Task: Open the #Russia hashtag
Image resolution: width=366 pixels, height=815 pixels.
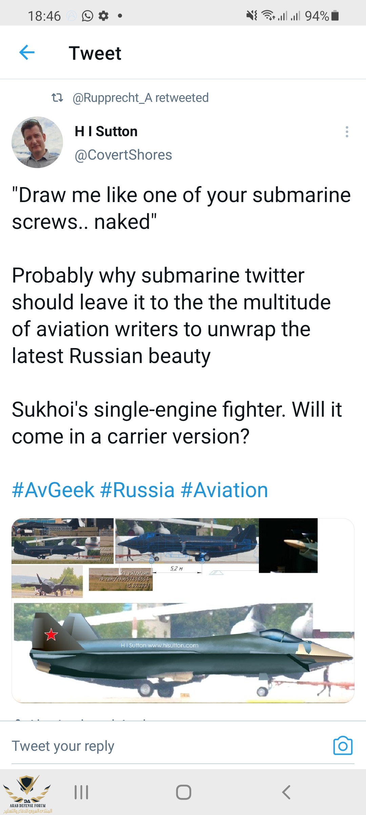Action: click(x=137, y=490)
